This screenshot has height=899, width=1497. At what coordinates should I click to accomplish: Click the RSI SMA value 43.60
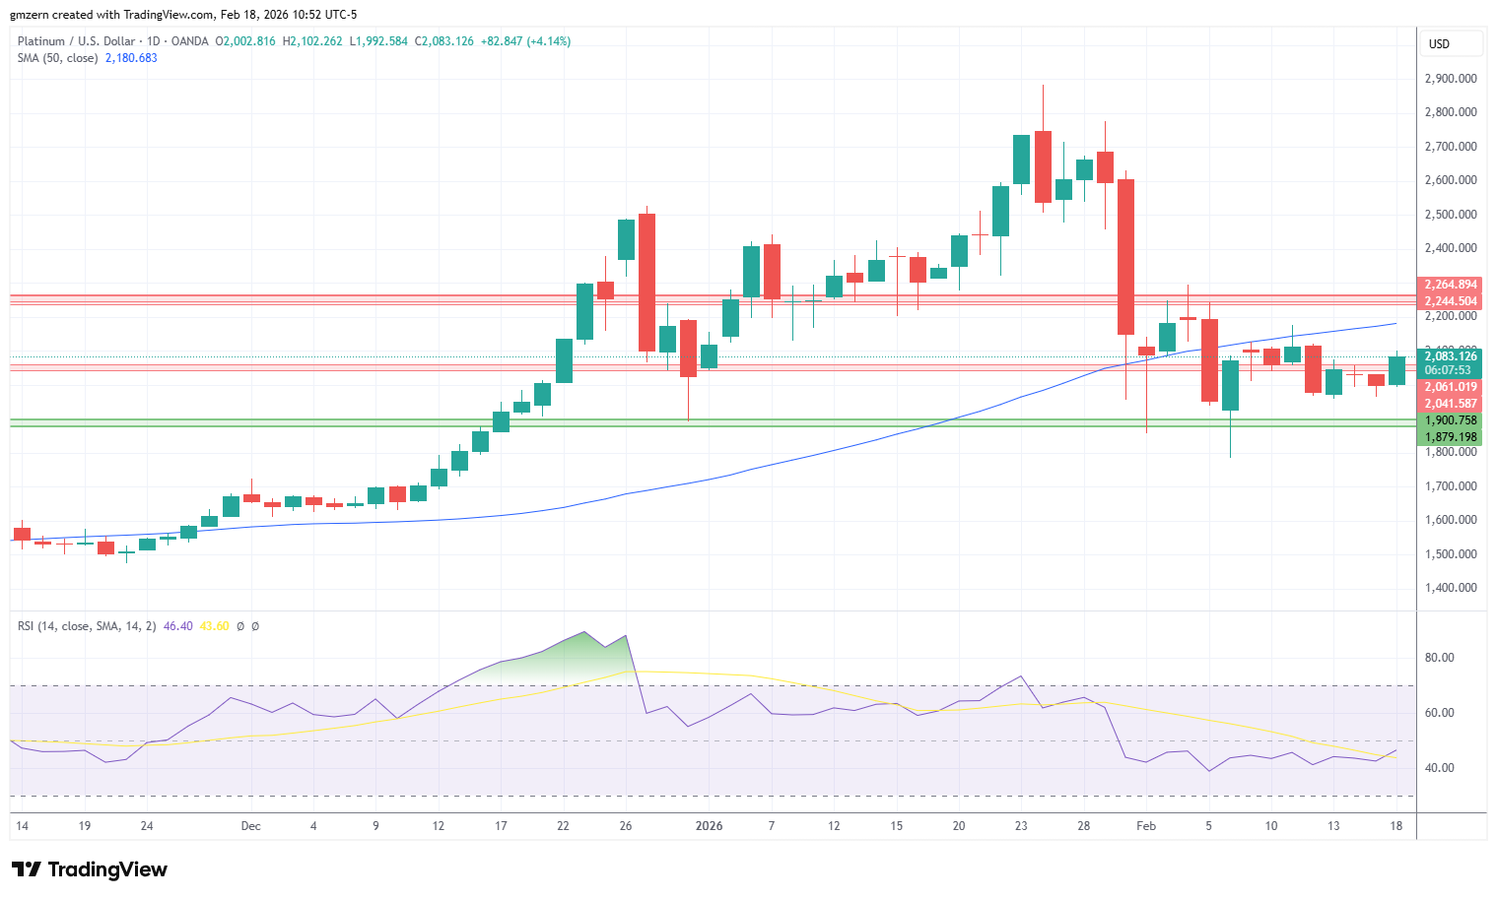pos(214,626)
